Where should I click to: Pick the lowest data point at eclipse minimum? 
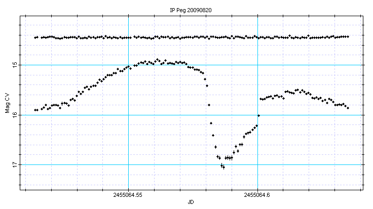[x=223, y=168]
